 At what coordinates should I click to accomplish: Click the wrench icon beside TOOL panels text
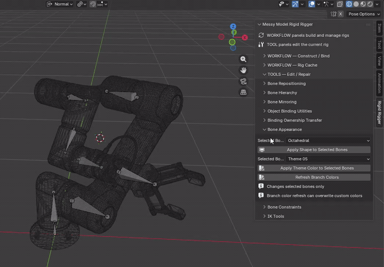point(261,45)
